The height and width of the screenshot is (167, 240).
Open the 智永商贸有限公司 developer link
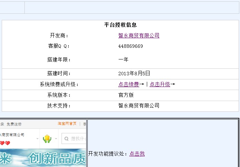click(139, 36)
